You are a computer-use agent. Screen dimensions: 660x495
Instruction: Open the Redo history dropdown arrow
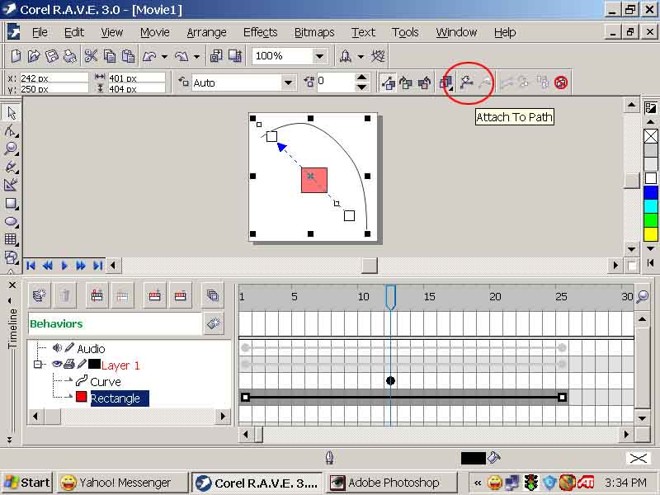[x=196, y=56]
